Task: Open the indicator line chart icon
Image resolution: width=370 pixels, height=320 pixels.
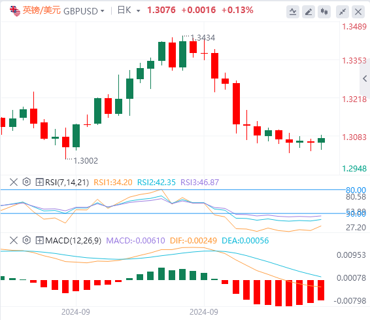Action: pyautogui.click(x=293, y=12)
